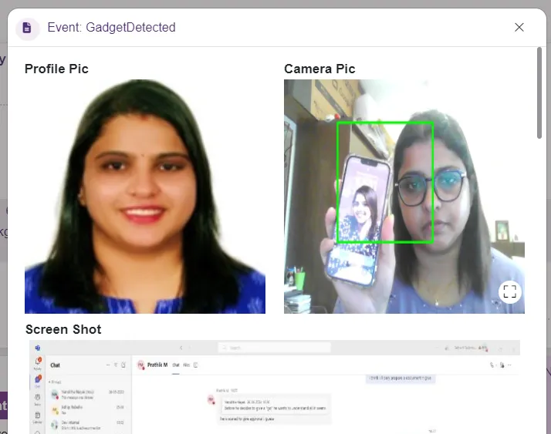Click the "Camera Pic" heading
Image resolution: width=551 pixels, height=434 pixels.
click(319, 69)
